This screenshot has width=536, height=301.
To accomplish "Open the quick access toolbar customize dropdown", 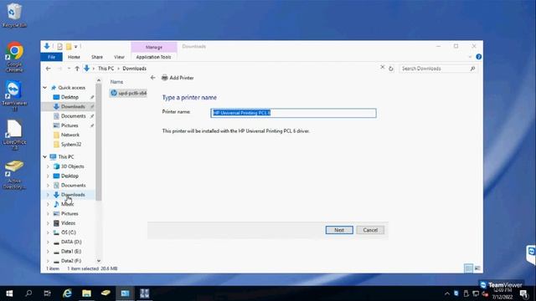I will coord(76,47).
